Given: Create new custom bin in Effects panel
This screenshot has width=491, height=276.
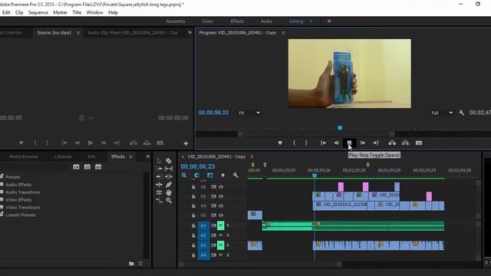Looking at the screenshot, I should [x=131, y=264].
